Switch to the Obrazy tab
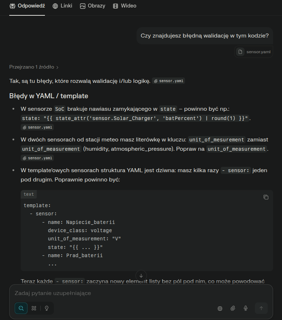Image resolution: width=282 pixels, height=320 pixels. (x=93, y=6)
